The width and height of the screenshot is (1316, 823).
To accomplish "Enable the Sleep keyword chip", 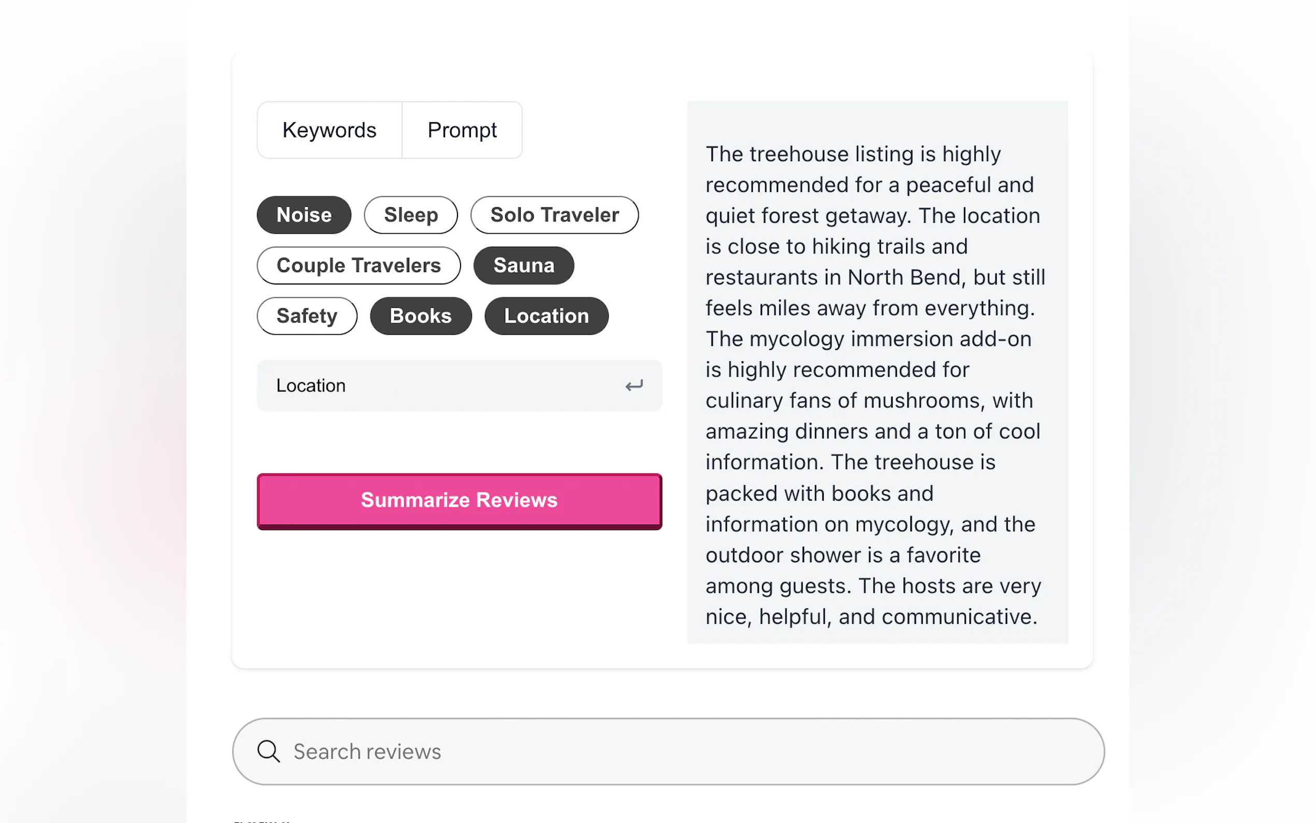I will point(411,215).
